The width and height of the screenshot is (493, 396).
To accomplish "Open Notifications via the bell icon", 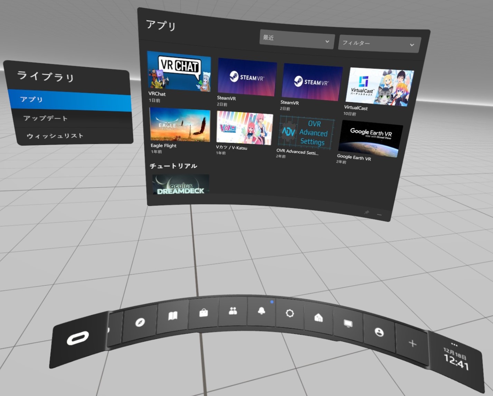I will pyautogui.click(x=261, y=311).
